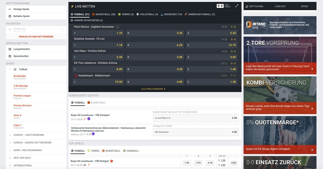Screen dimensions: 323x169
Task: Expand the International section
Action: click(10, 165)
